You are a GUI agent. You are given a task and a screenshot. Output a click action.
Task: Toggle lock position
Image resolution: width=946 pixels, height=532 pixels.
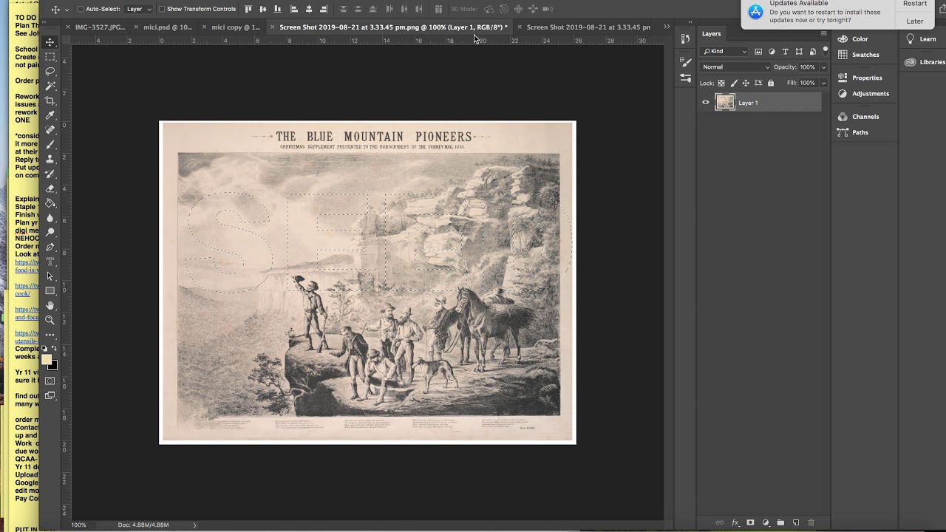[x=746, y=83]
